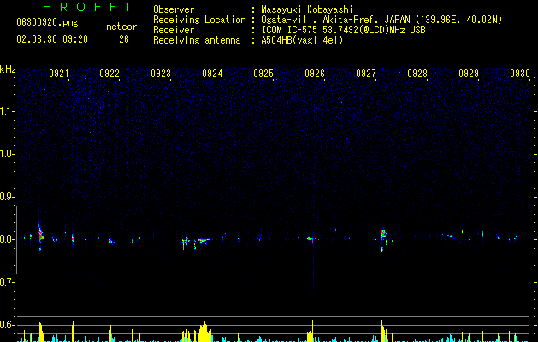Click the meteor label

click(121, 27)
